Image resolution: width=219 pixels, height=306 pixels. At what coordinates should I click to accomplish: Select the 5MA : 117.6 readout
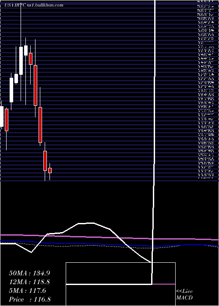pos(27,291)
